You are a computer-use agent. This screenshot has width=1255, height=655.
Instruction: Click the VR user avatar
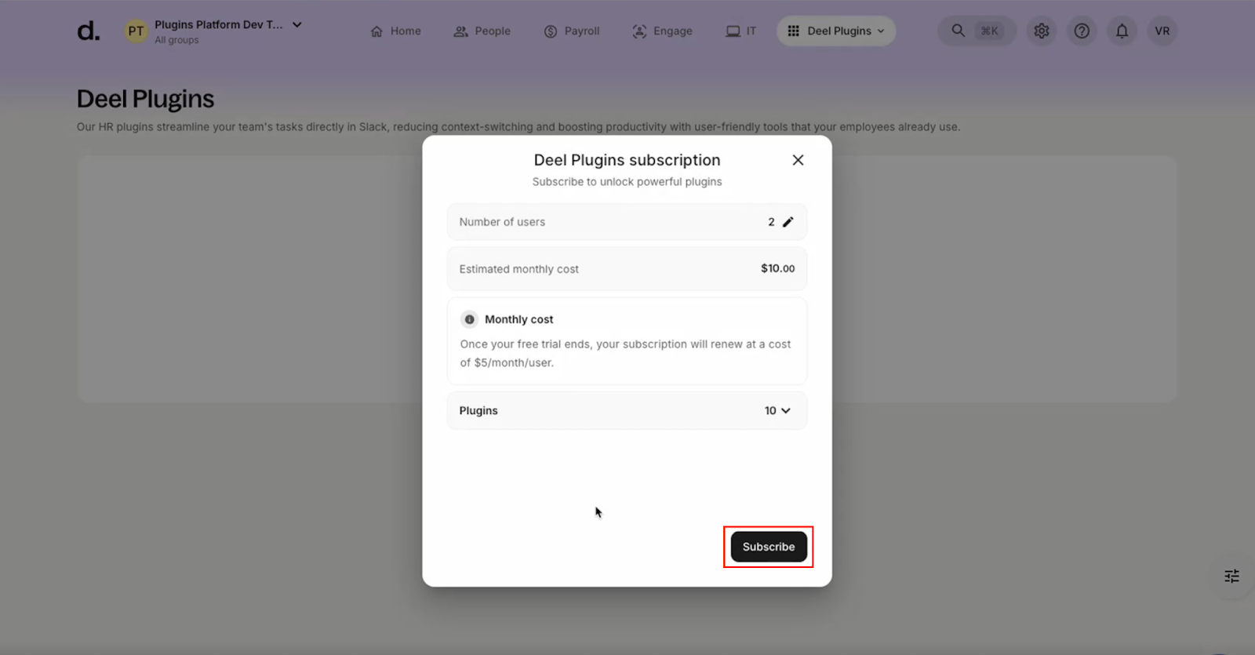pos(1162,31)
